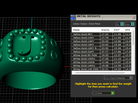The width and height of the screenshot is (138, 103).
Task: Select the White Gold:9K PdW row
Action: (101, 55)
